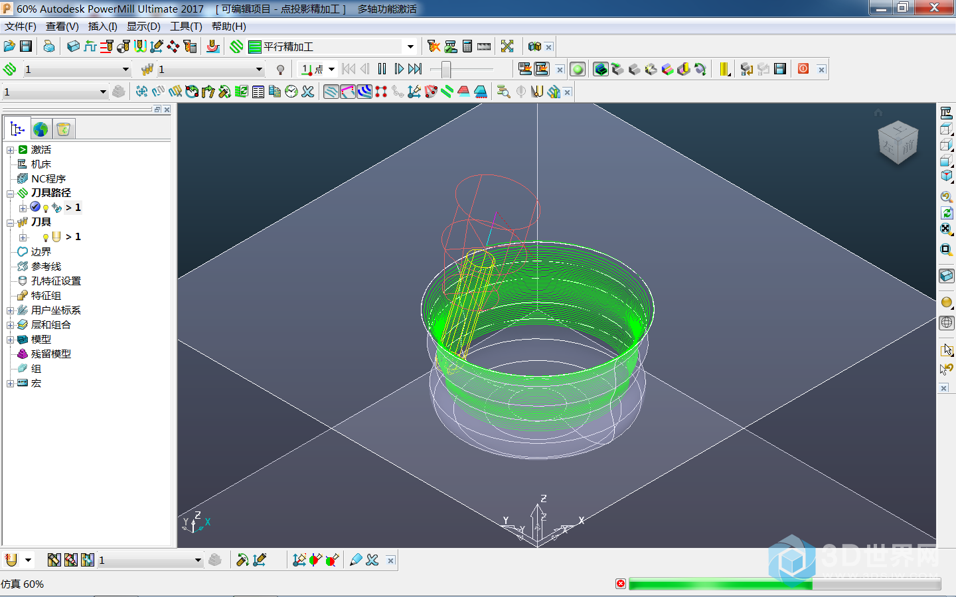Click the block creation icon
Viewport: 956px width, 597px height.
pyautogui.click(x=73, y=46)
